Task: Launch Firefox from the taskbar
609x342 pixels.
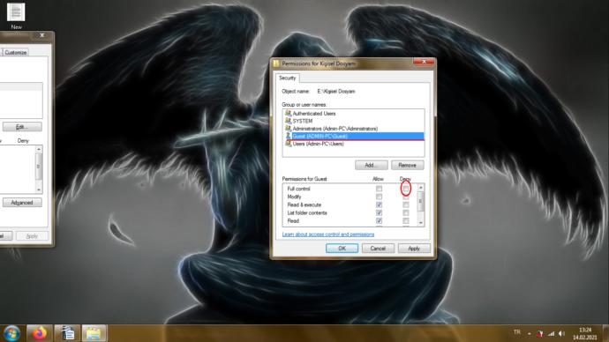Action: 39,333
